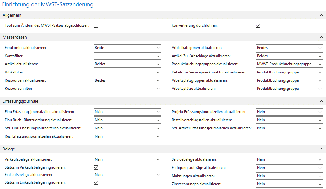
Task: Open 'Mahnungen aktualisieren' dropdown
Action: coord(289,176)
